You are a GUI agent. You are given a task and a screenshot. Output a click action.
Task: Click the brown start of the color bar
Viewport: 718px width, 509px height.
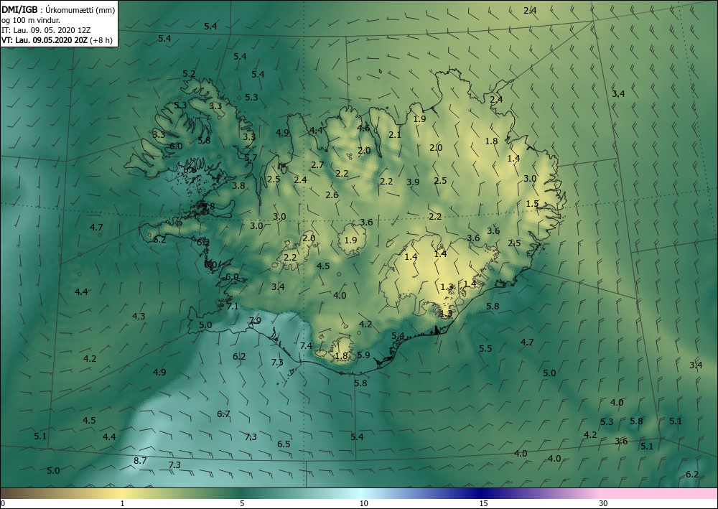pos(14,493)
